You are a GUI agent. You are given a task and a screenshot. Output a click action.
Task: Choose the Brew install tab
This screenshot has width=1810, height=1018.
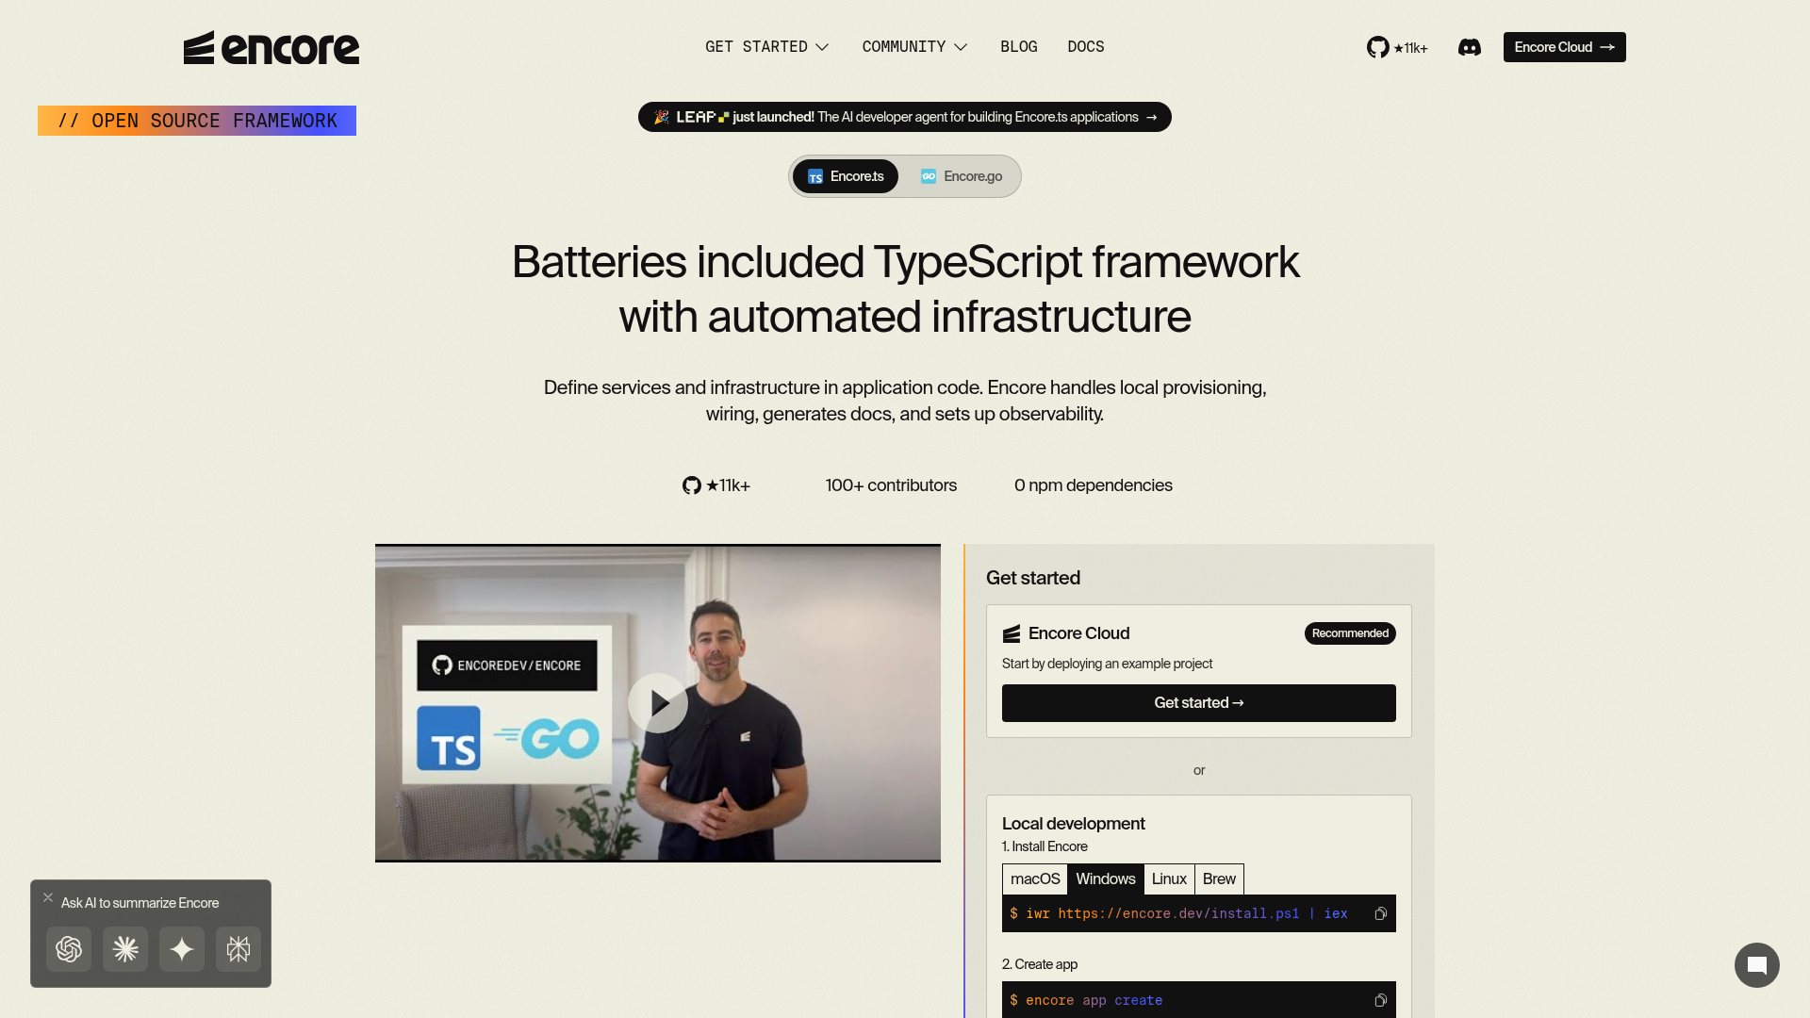tap(1219, 878)
